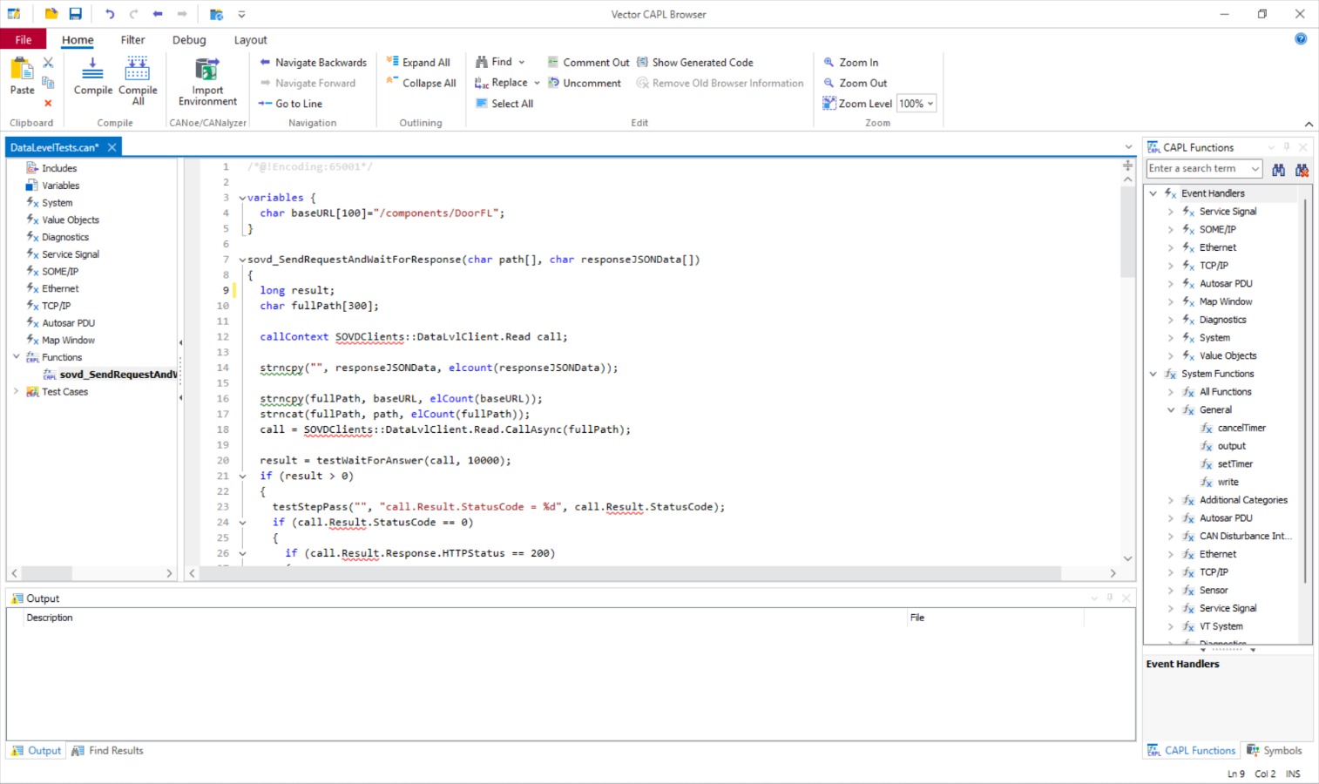The image size is (1319, 784).
Task: Select sovd_SendRequestAndWait function item
Action: pos(110,375)
